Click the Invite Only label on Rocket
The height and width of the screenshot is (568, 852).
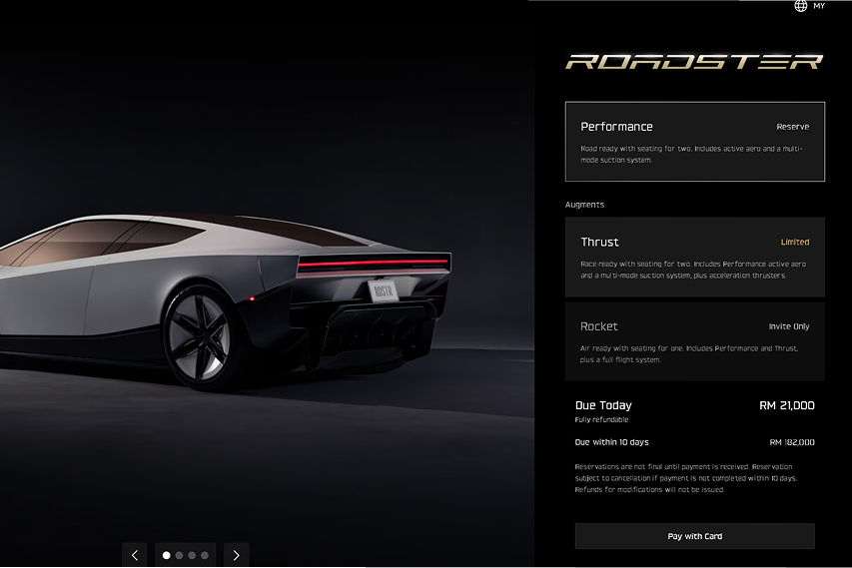(789, 326)
